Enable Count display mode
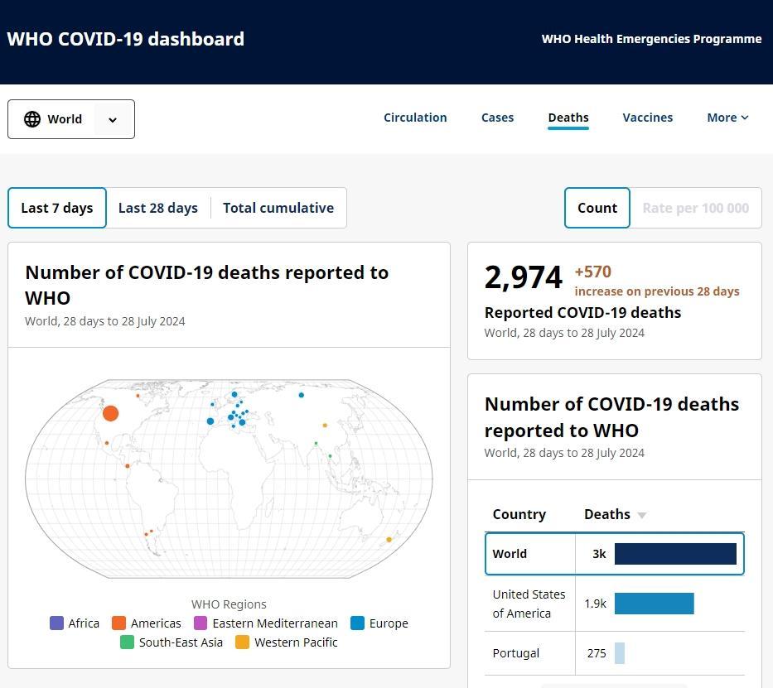This screenshot has width=773, height=688. pos(597,208)
